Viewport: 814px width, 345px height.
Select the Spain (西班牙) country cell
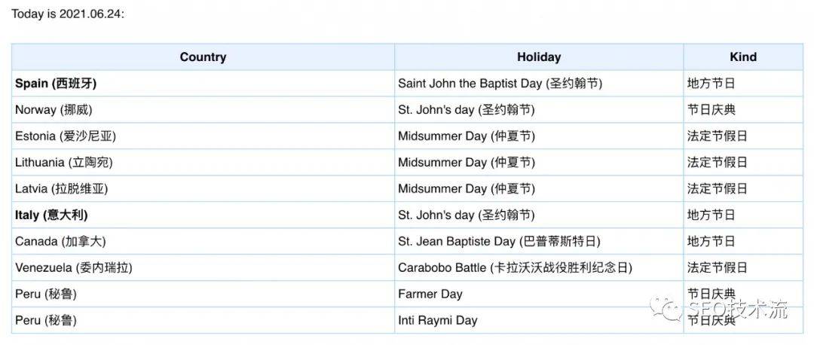coord(56,84)
